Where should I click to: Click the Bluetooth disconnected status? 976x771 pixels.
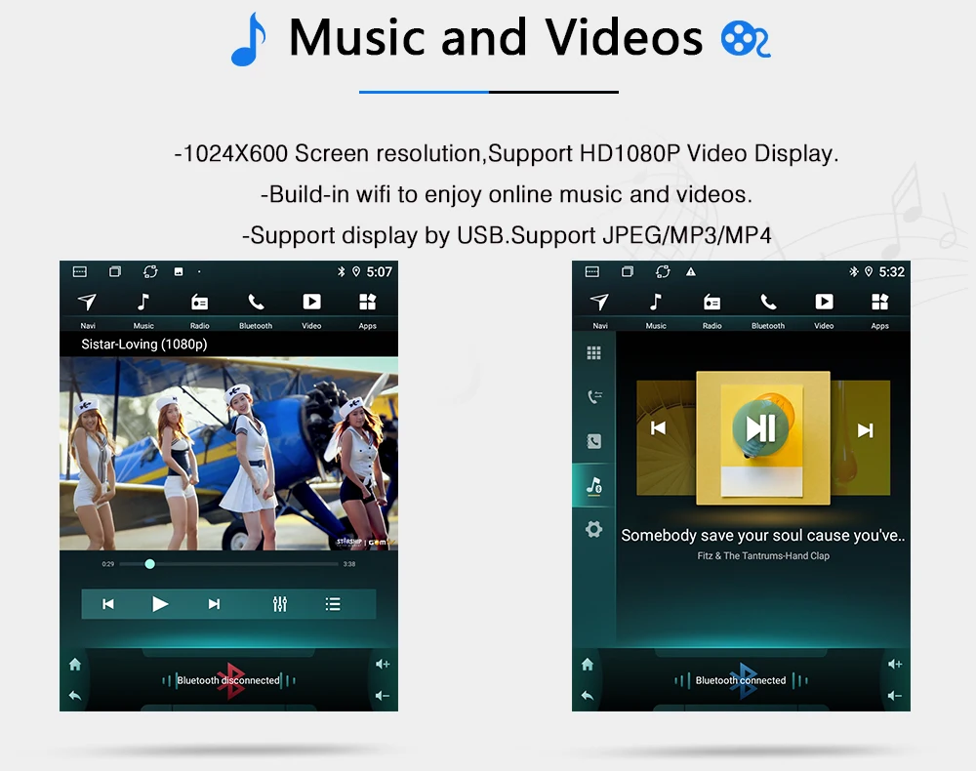click(x=228, y=680)
